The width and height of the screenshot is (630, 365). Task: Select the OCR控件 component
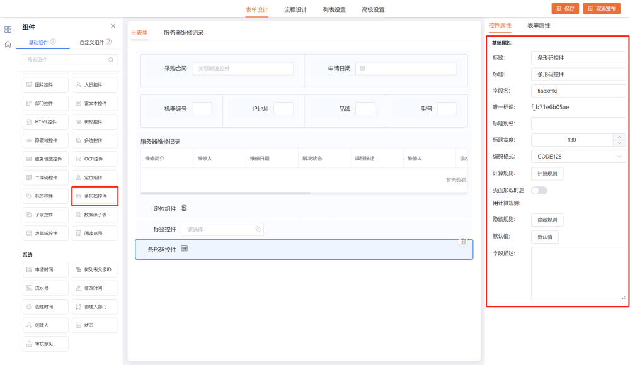point(94,159)
